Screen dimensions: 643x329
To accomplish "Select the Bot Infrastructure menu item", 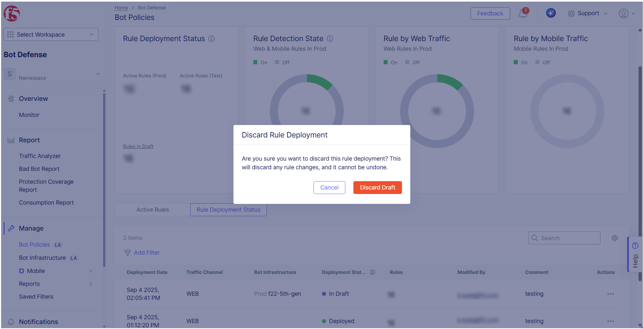I will pyautogui.click(x=42, y=258).
